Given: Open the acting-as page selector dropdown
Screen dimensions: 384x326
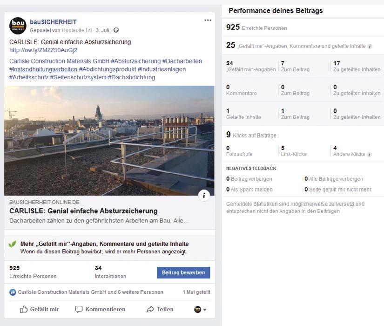Looking at the screenshot, I should click(200, 309).
